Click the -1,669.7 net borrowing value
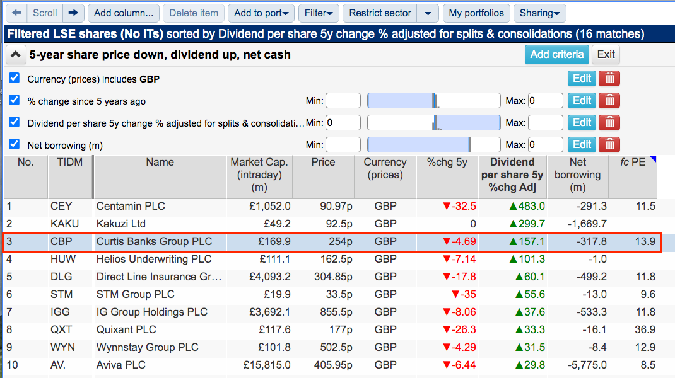 [x=587, y=224]
